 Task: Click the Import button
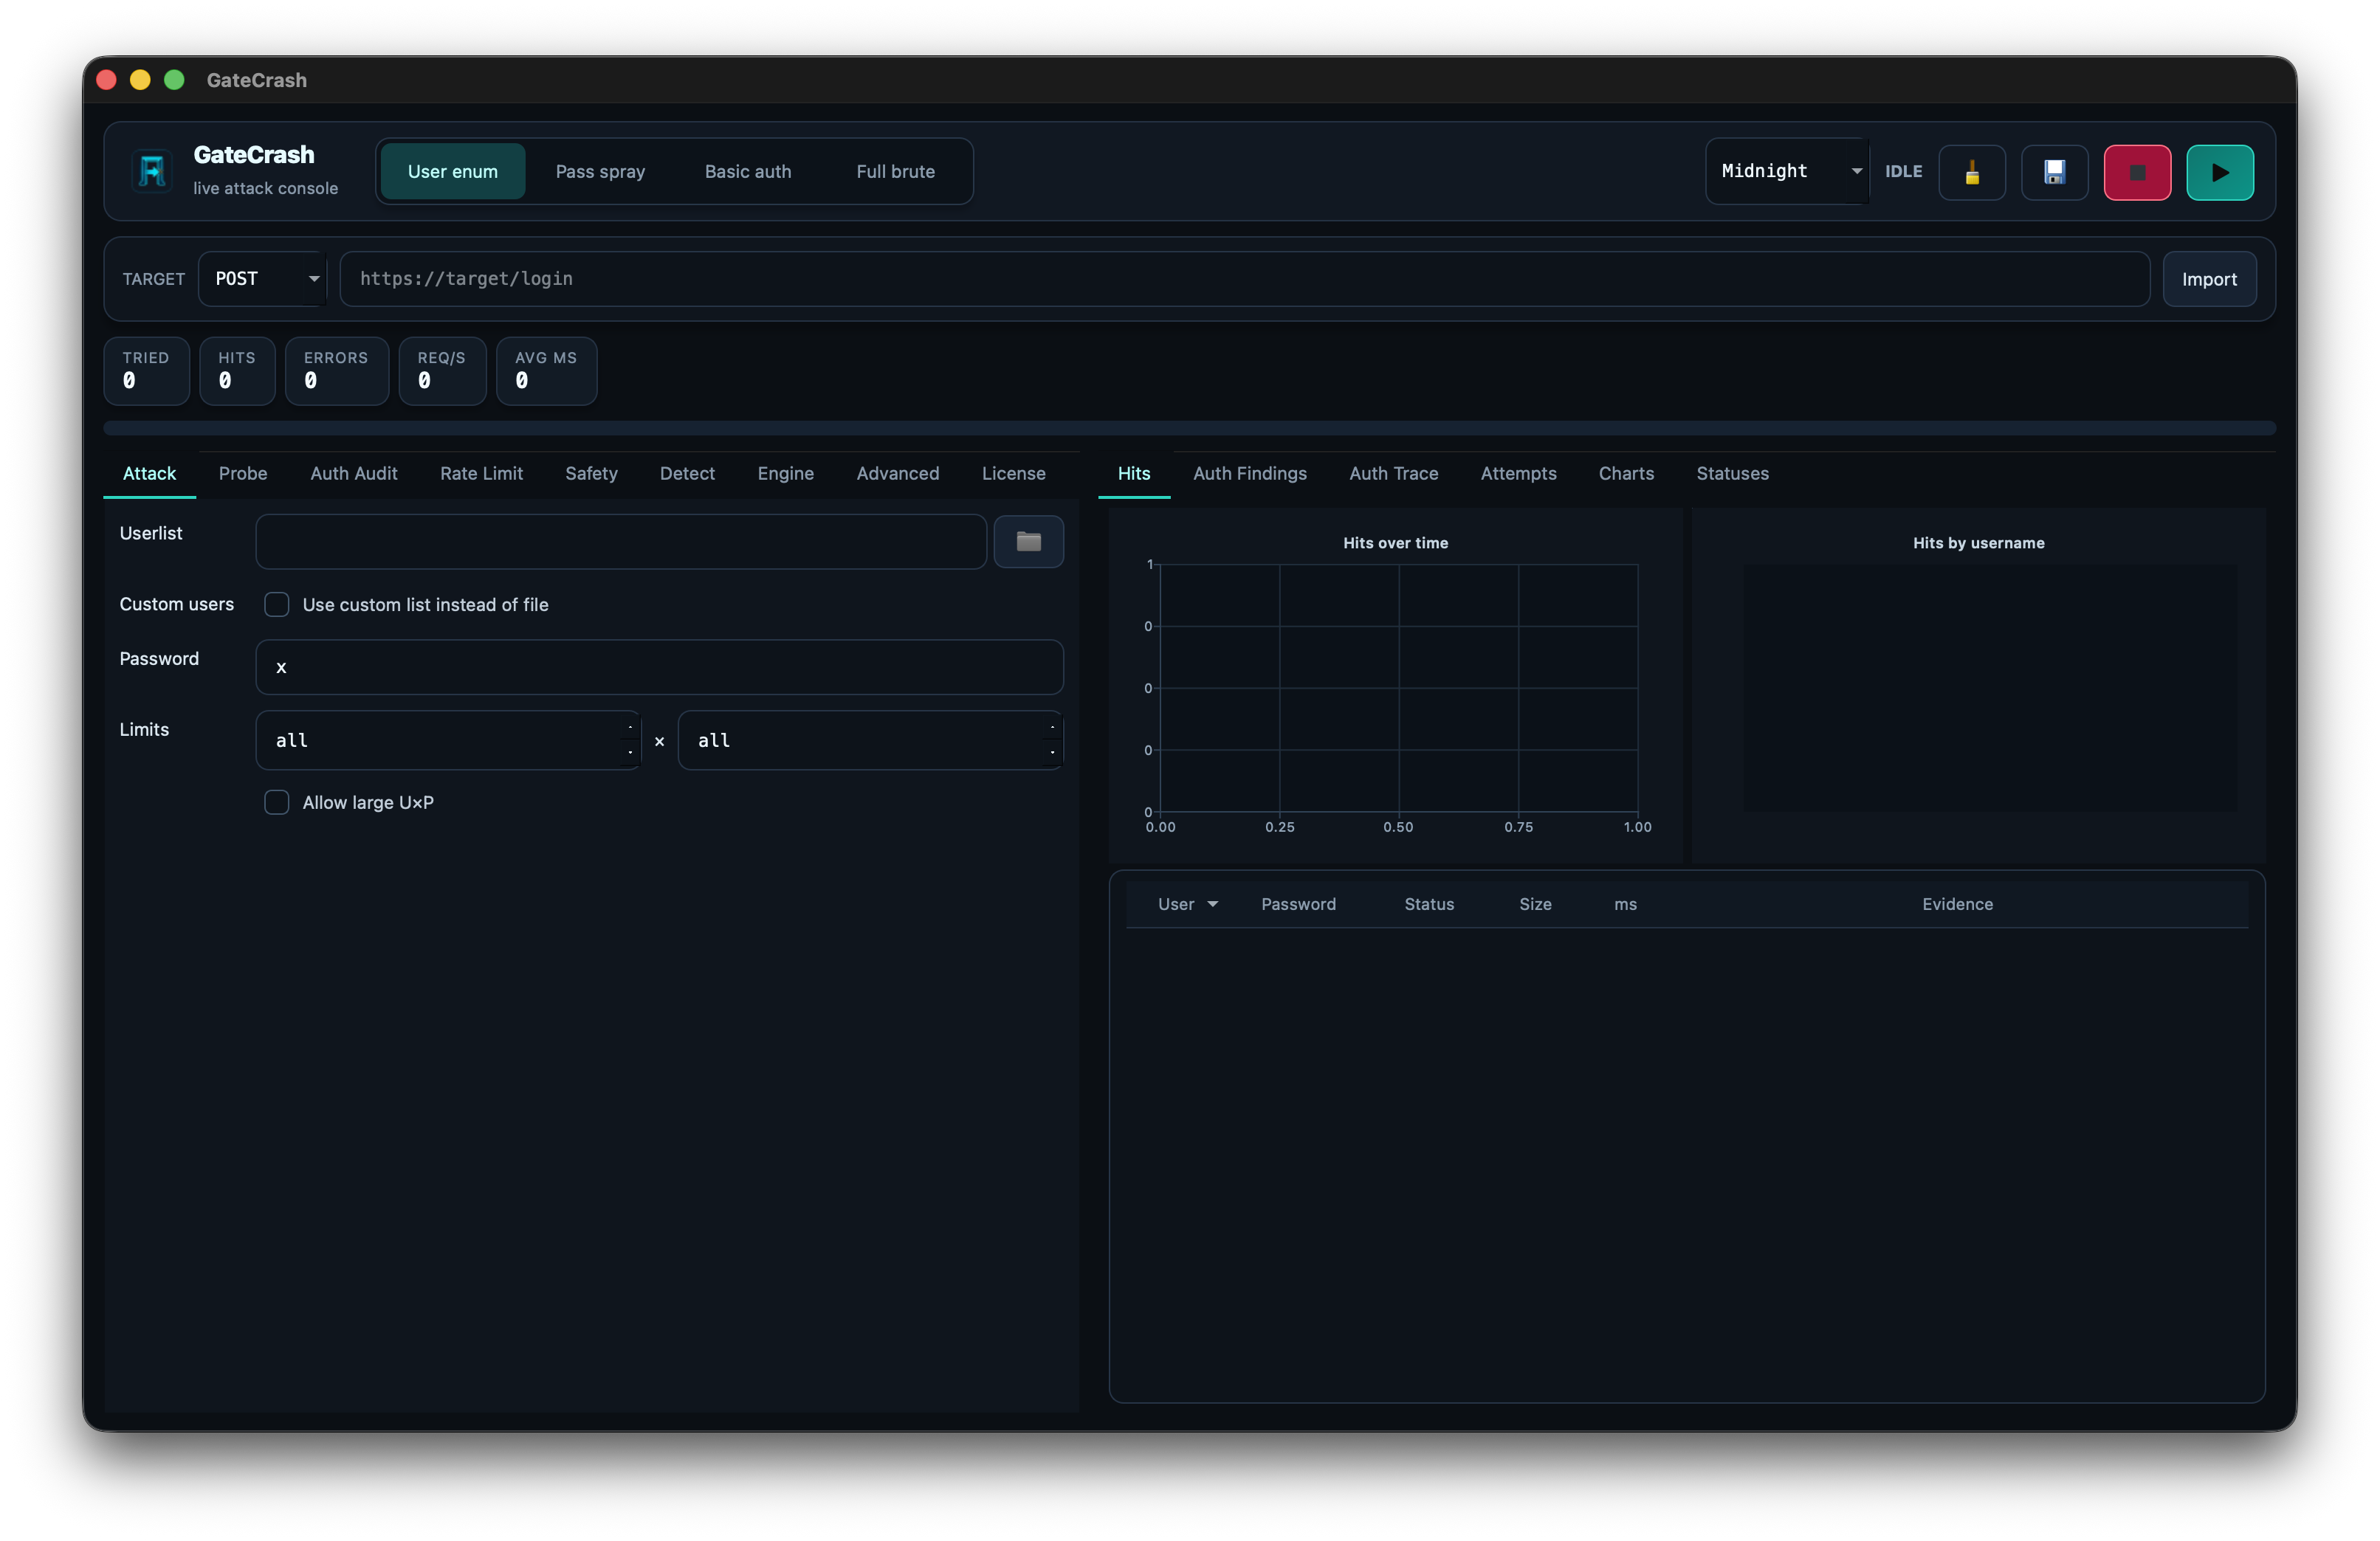pos(2209,279)
